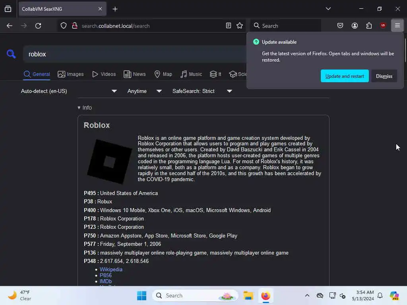This screenshot has width=407, height=305.
Task: Open the Pocket save icon
Action: [340, 25]
